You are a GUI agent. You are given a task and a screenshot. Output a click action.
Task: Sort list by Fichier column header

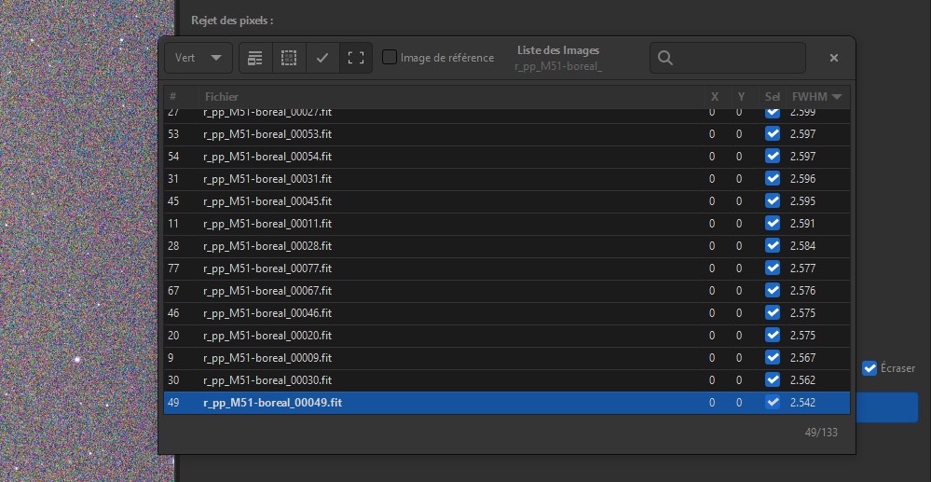click(x=222, y=97)
